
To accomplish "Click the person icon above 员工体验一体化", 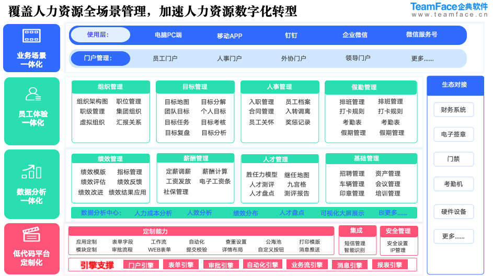I will click(x=33, y=94).
